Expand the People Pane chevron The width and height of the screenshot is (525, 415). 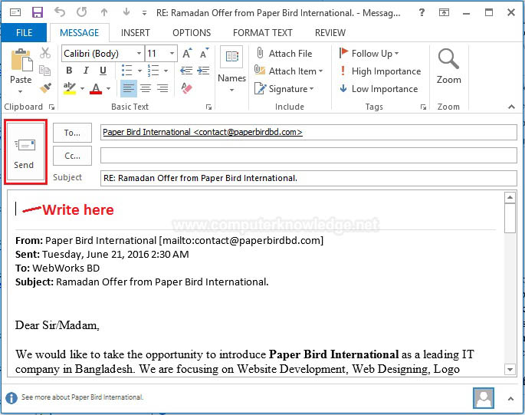[510, 399]
